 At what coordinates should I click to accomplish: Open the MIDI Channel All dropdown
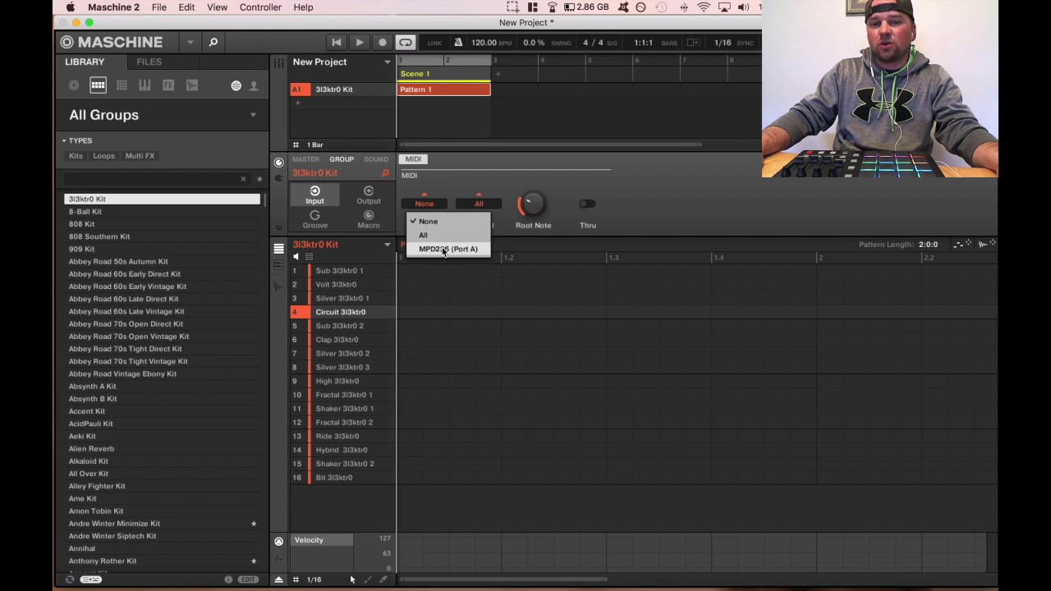click(479, 204)
